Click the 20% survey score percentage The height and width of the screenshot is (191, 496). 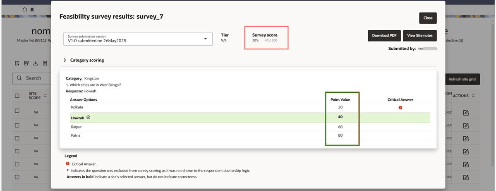(x=255, y=41)
